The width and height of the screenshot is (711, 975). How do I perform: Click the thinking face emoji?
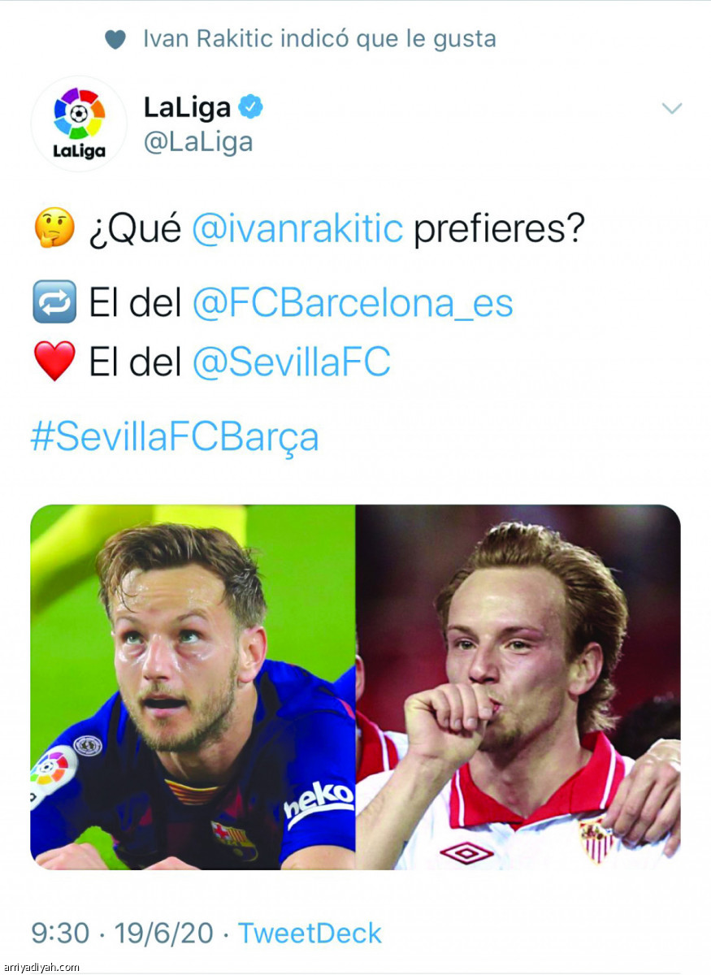[x=54, y=230]
